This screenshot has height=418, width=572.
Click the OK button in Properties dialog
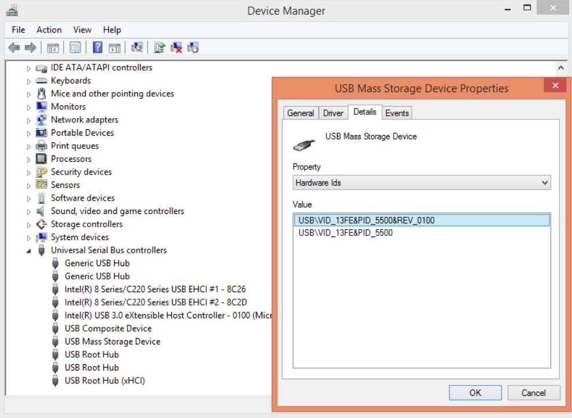(x=475, y=393)
